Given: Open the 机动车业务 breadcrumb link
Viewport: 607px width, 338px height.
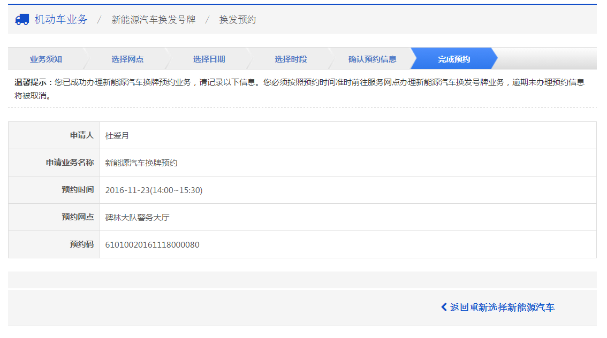Looking at the screenshot, I should point(60,20).
